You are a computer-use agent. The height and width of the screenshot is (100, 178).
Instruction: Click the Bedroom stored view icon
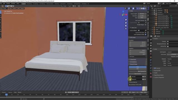click(130, 79)
